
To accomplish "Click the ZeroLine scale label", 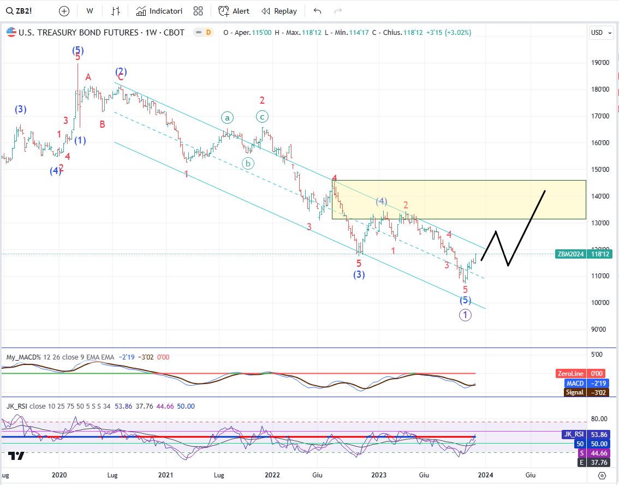I will tap(570, 373).
